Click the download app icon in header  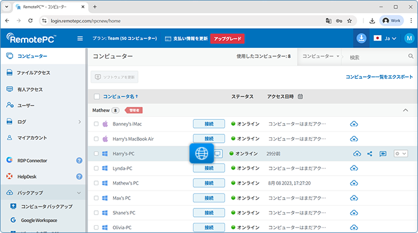click(x=361, y=38)
